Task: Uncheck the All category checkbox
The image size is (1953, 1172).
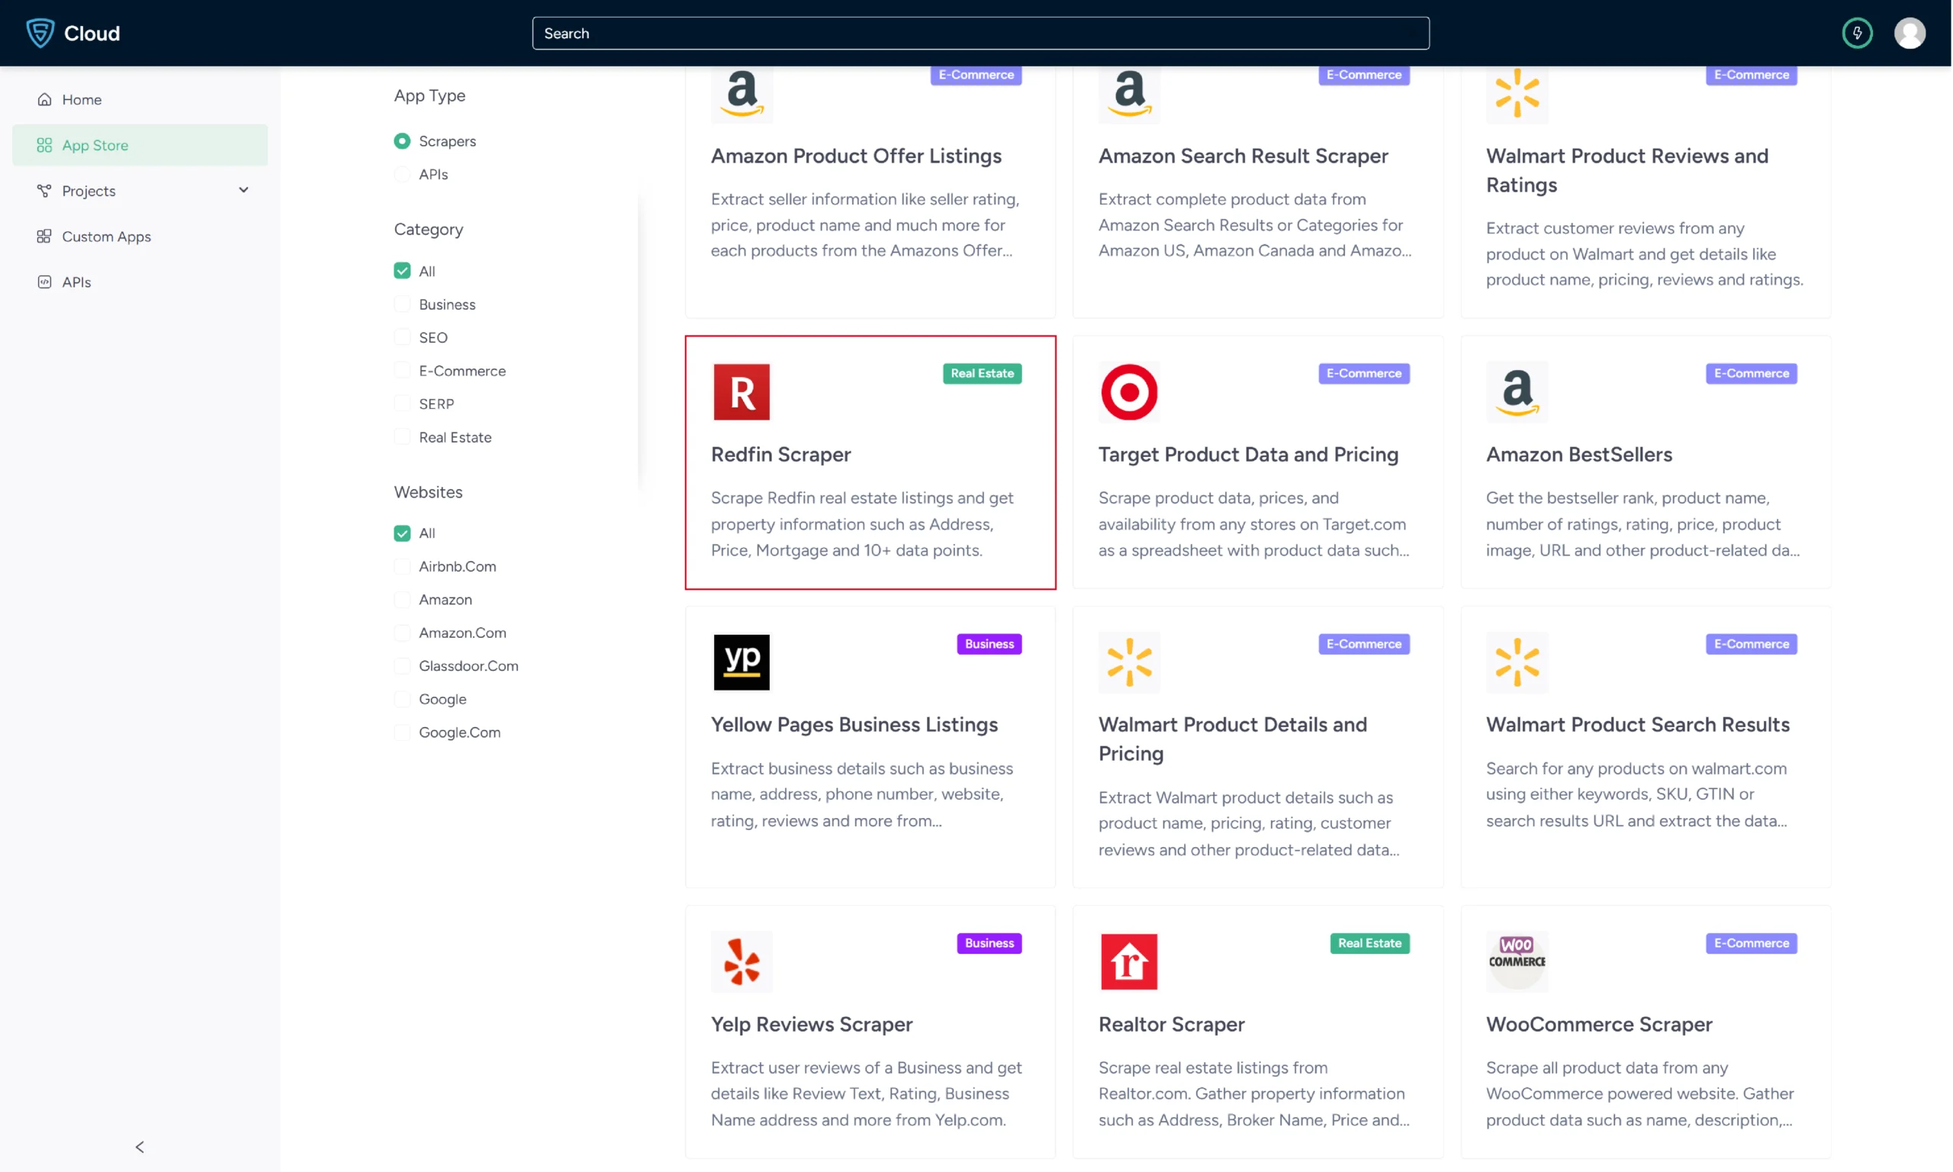Action: coord(402,271)
